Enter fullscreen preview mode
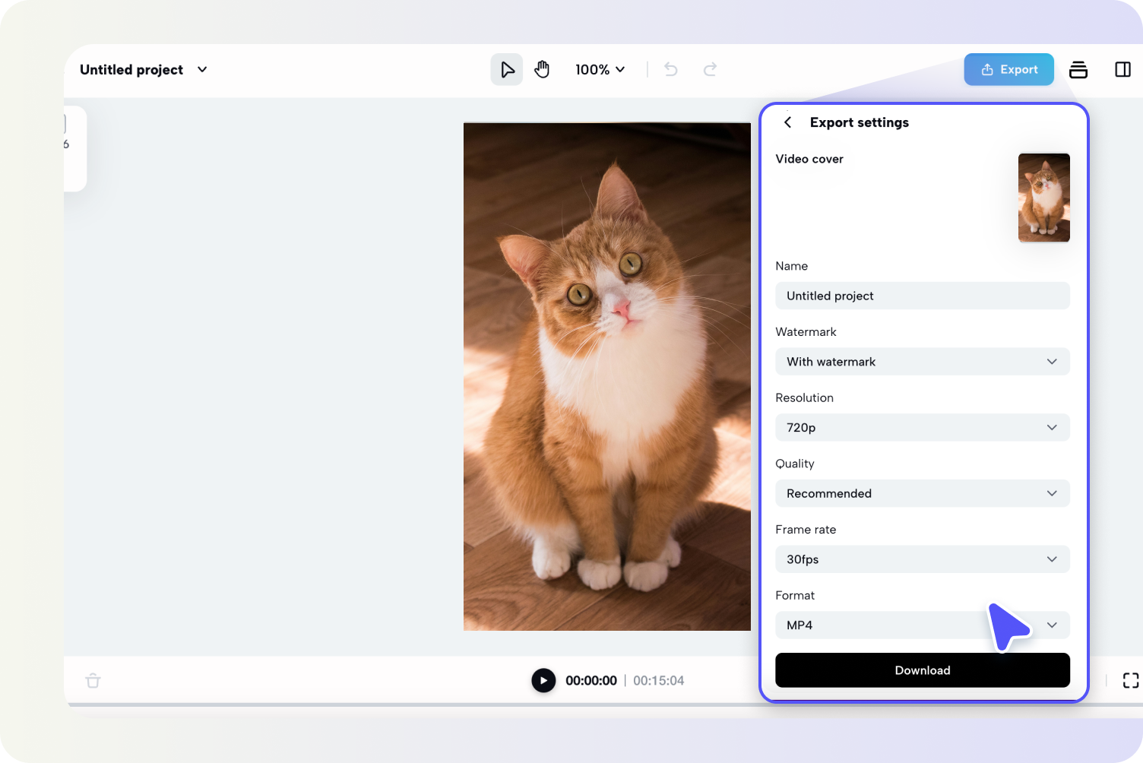This screenshot has width=1143, height=763. (x=1131, y=680)
